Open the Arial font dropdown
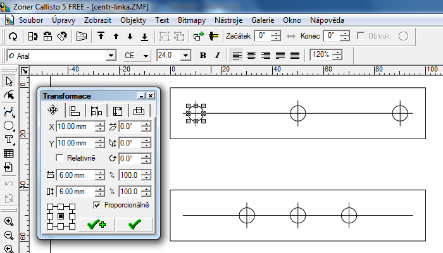The width and height of the screenshot is (443, 253). 111,56
